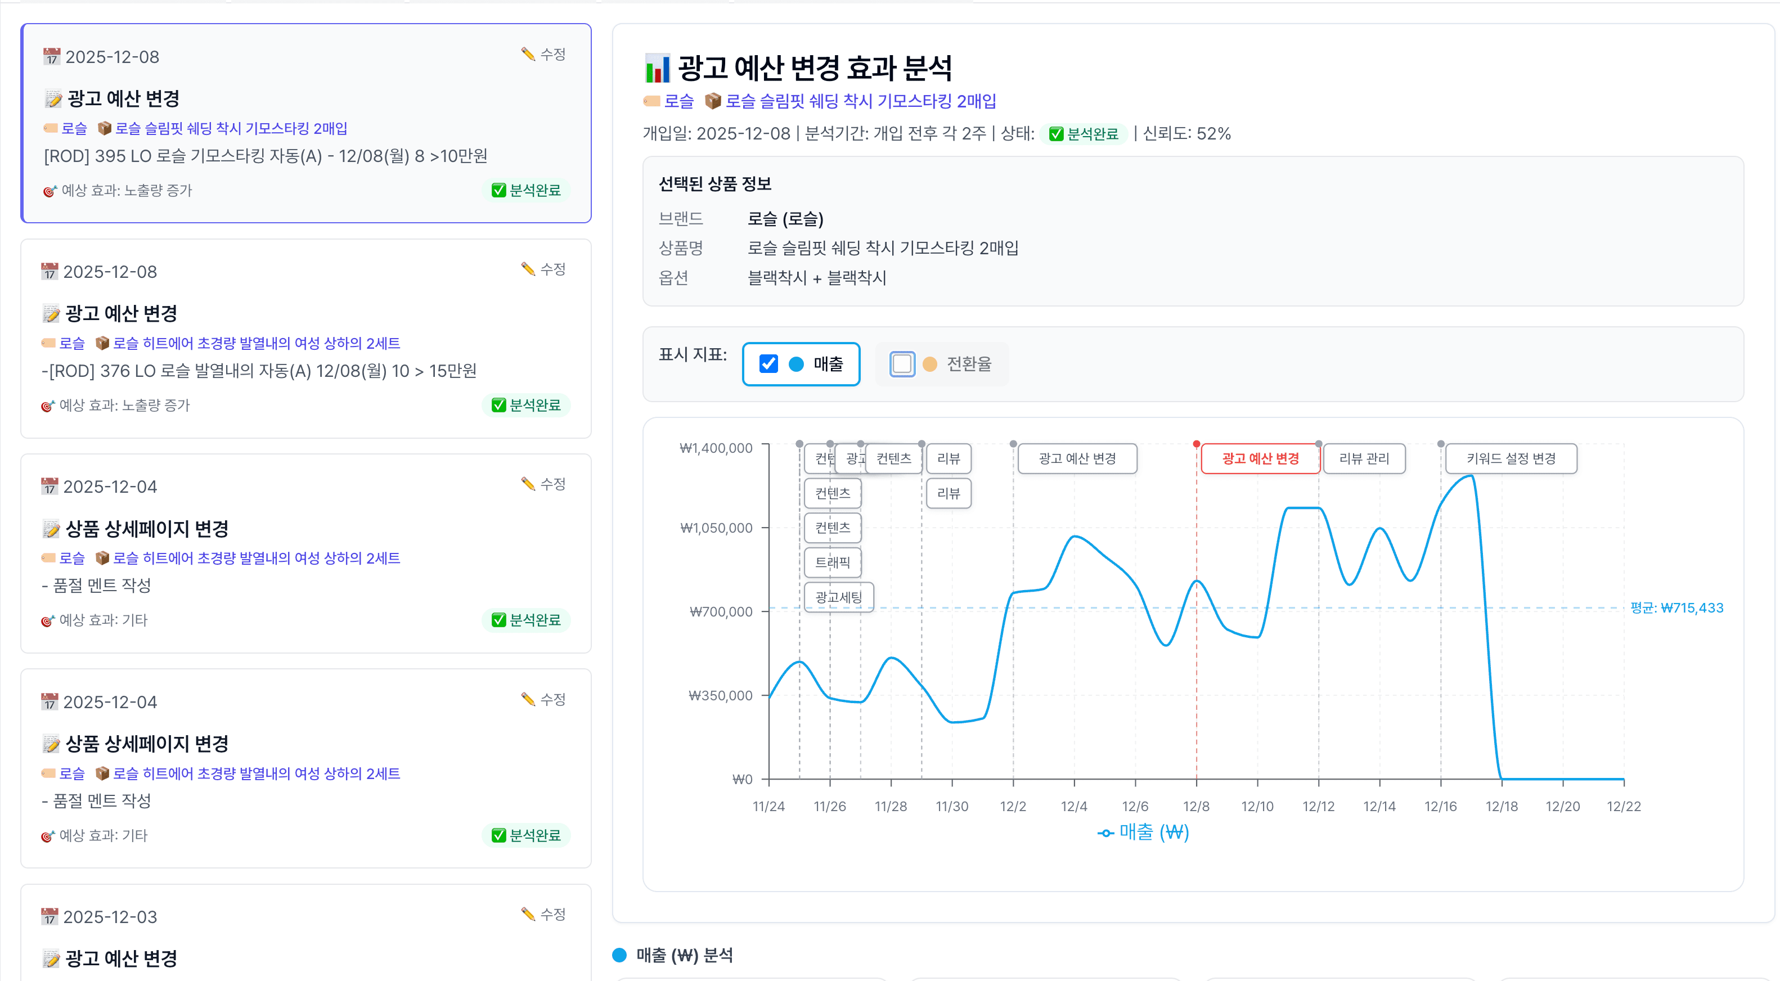This screenshot has width=1780, height=981.
Task: Click the 키워드 설정 변경 event label on the chart
Action: tap(1511, 458)
